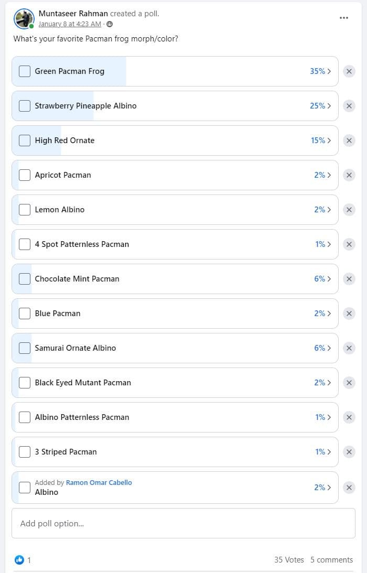Remove the Green Pacman Frog option
367x573 pixels.
tap(349, 71)
